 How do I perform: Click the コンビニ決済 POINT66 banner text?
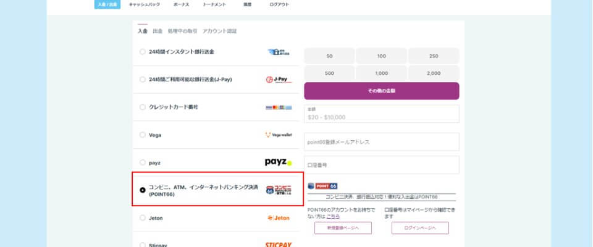[x=382, y=197]
